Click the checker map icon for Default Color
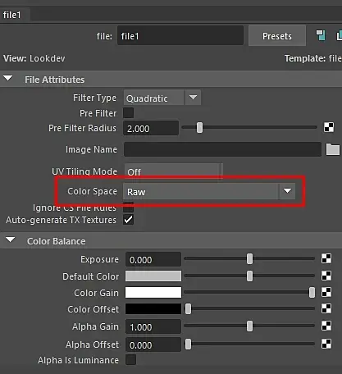The image size is (342, 374). pyautogui.click(x=326, y=276)
